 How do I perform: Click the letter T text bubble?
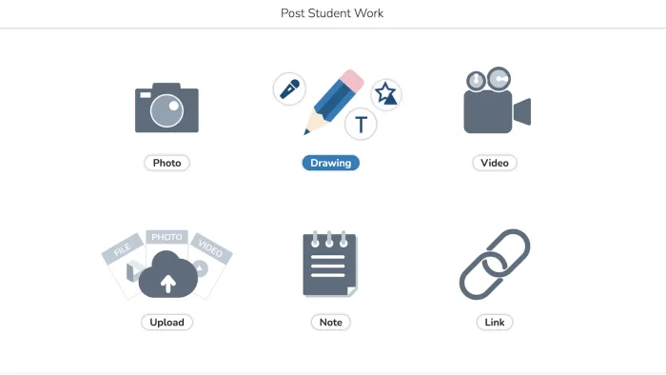(361, 124)
